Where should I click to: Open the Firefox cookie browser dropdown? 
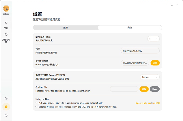click(x=150, y=77)
